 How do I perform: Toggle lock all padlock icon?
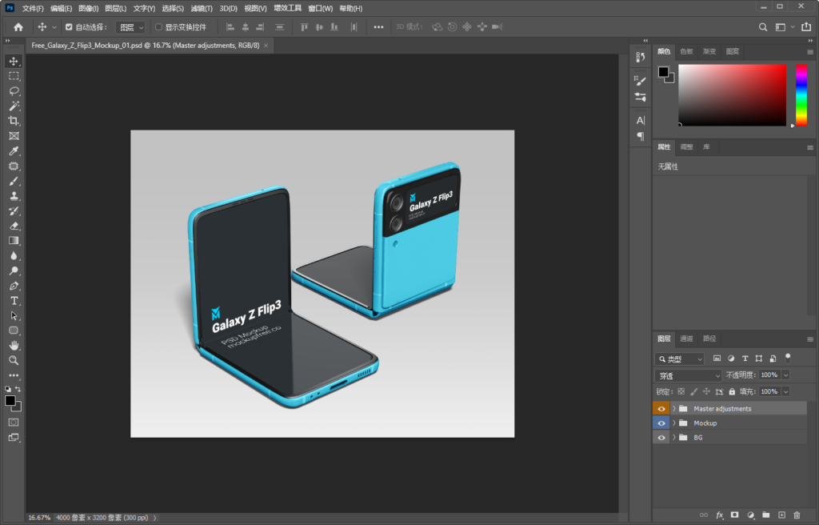click(x=732, y=391)
